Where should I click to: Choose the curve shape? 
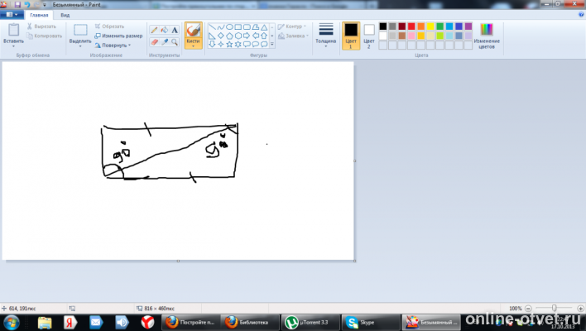[x=221, y=27]
